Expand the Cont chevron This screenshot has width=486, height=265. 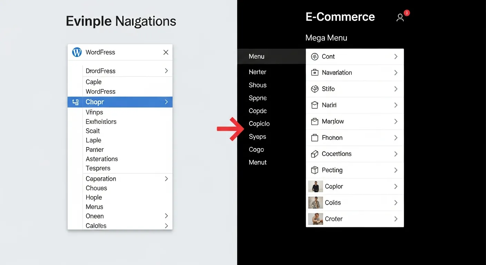(x=396, y=57)
